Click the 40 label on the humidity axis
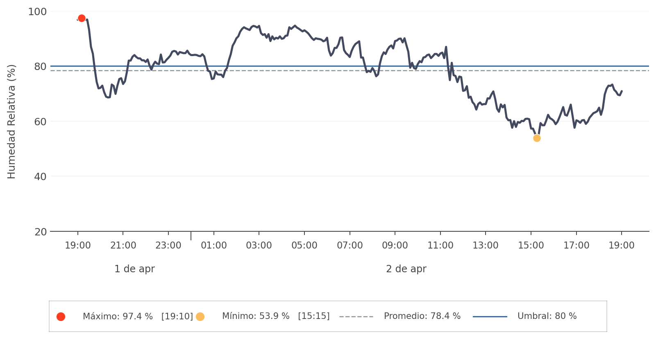The width and height of the screenshot is (656, 339). pos(40,176)
